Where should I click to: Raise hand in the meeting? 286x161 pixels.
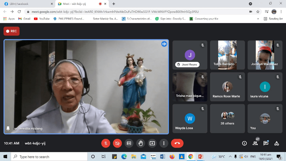140,143
